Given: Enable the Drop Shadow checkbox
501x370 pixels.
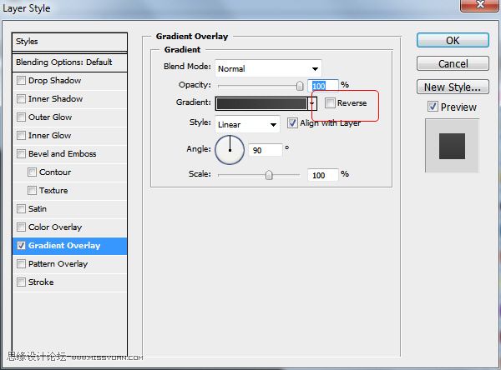Looking at the screenshot, I should point(21,80).
